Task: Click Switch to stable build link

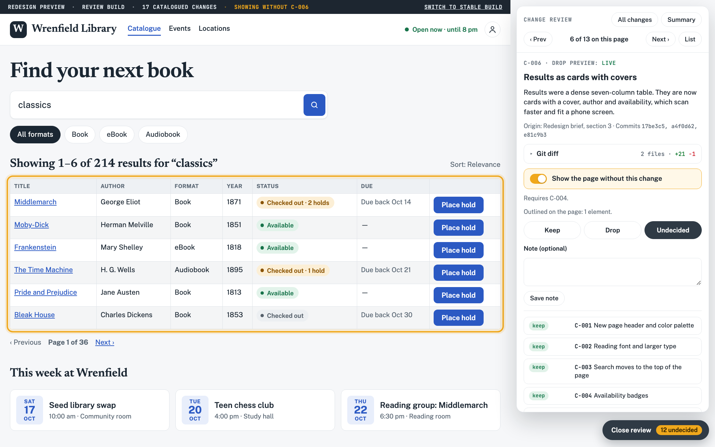Action: point(463,7)
